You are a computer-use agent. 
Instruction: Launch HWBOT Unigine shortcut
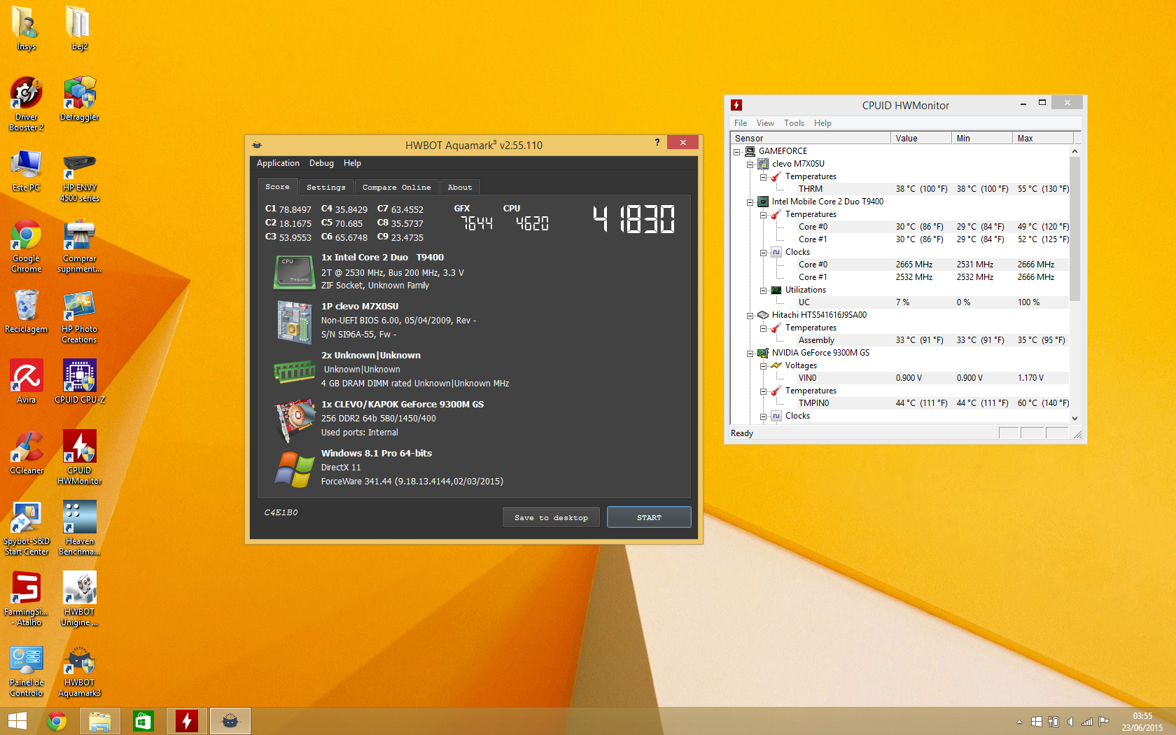79,598
